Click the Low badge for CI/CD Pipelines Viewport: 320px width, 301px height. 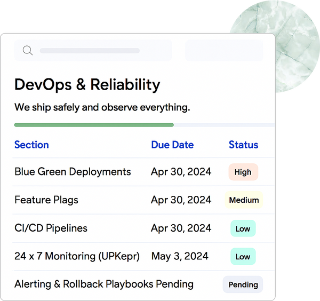coord(243,228)
